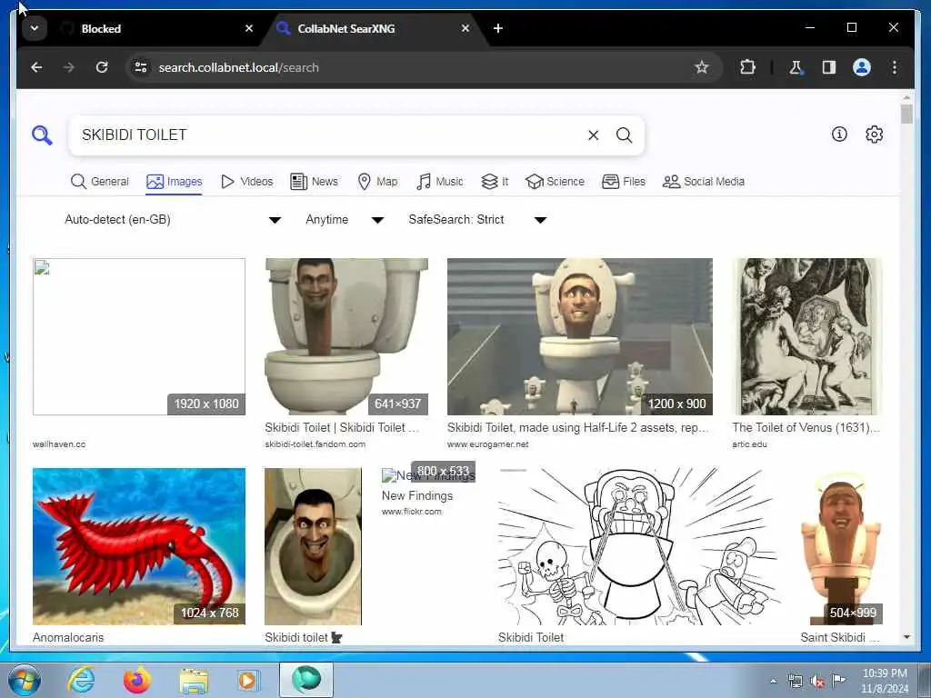The width and height of the screenshot is (931, 698).
Task: Open the Extensions puzzle icon
Action: click(747, 67)
